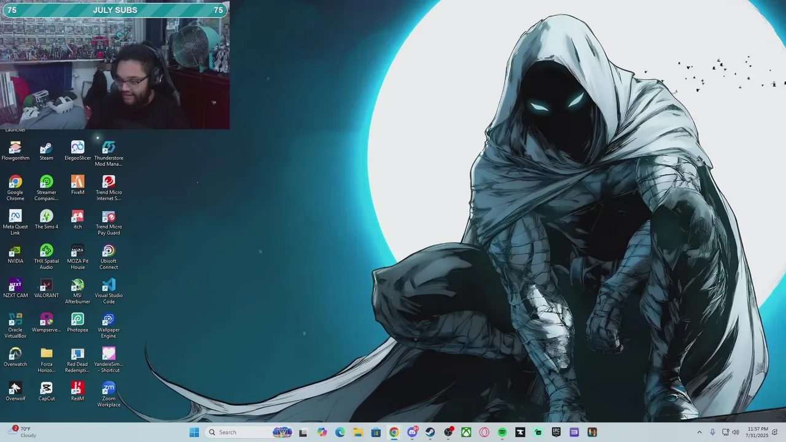Open the Xbox app taskbar icon
Screen dimensions: 786x442
[467, 432]
